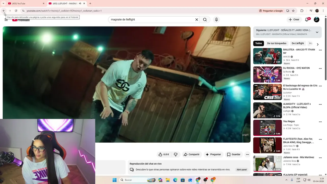This screenshot has width=327, height=184.
Task: Open options for El backstage video
Action: pos(320,86)
